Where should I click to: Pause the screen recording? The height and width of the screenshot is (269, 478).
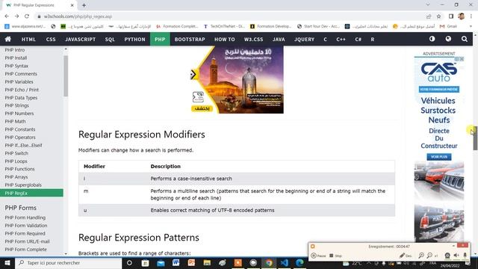(x=318, y=256)
